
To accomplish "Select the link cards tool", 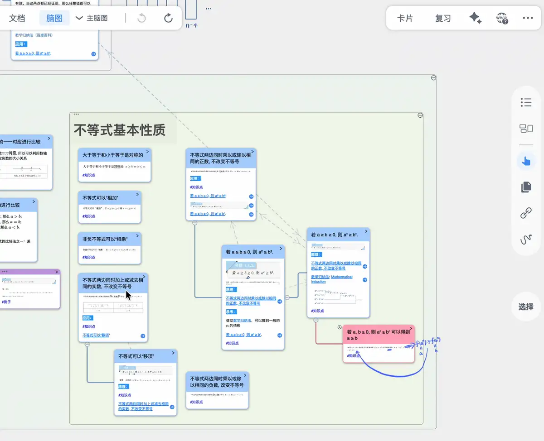I will [x=526, y=213].
